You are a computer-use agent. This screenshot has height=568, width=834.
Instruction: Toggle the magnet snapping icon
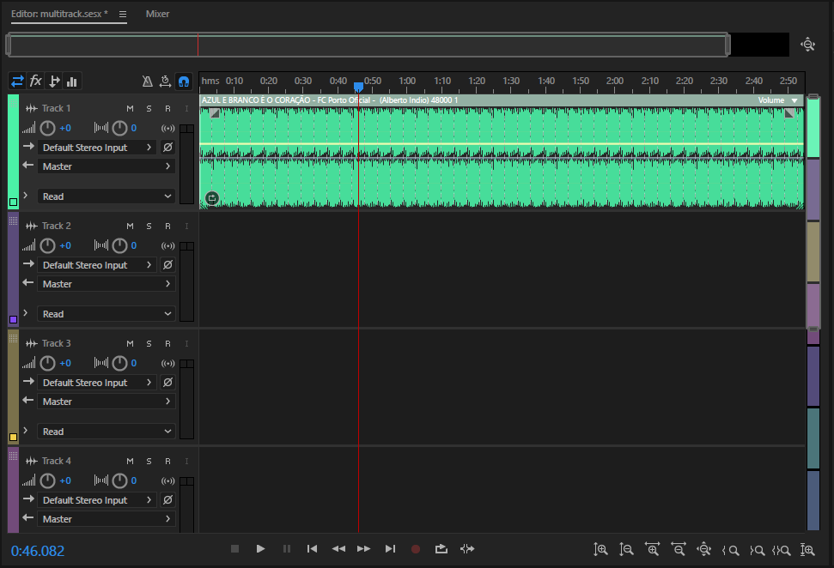(x=183, y=82)
